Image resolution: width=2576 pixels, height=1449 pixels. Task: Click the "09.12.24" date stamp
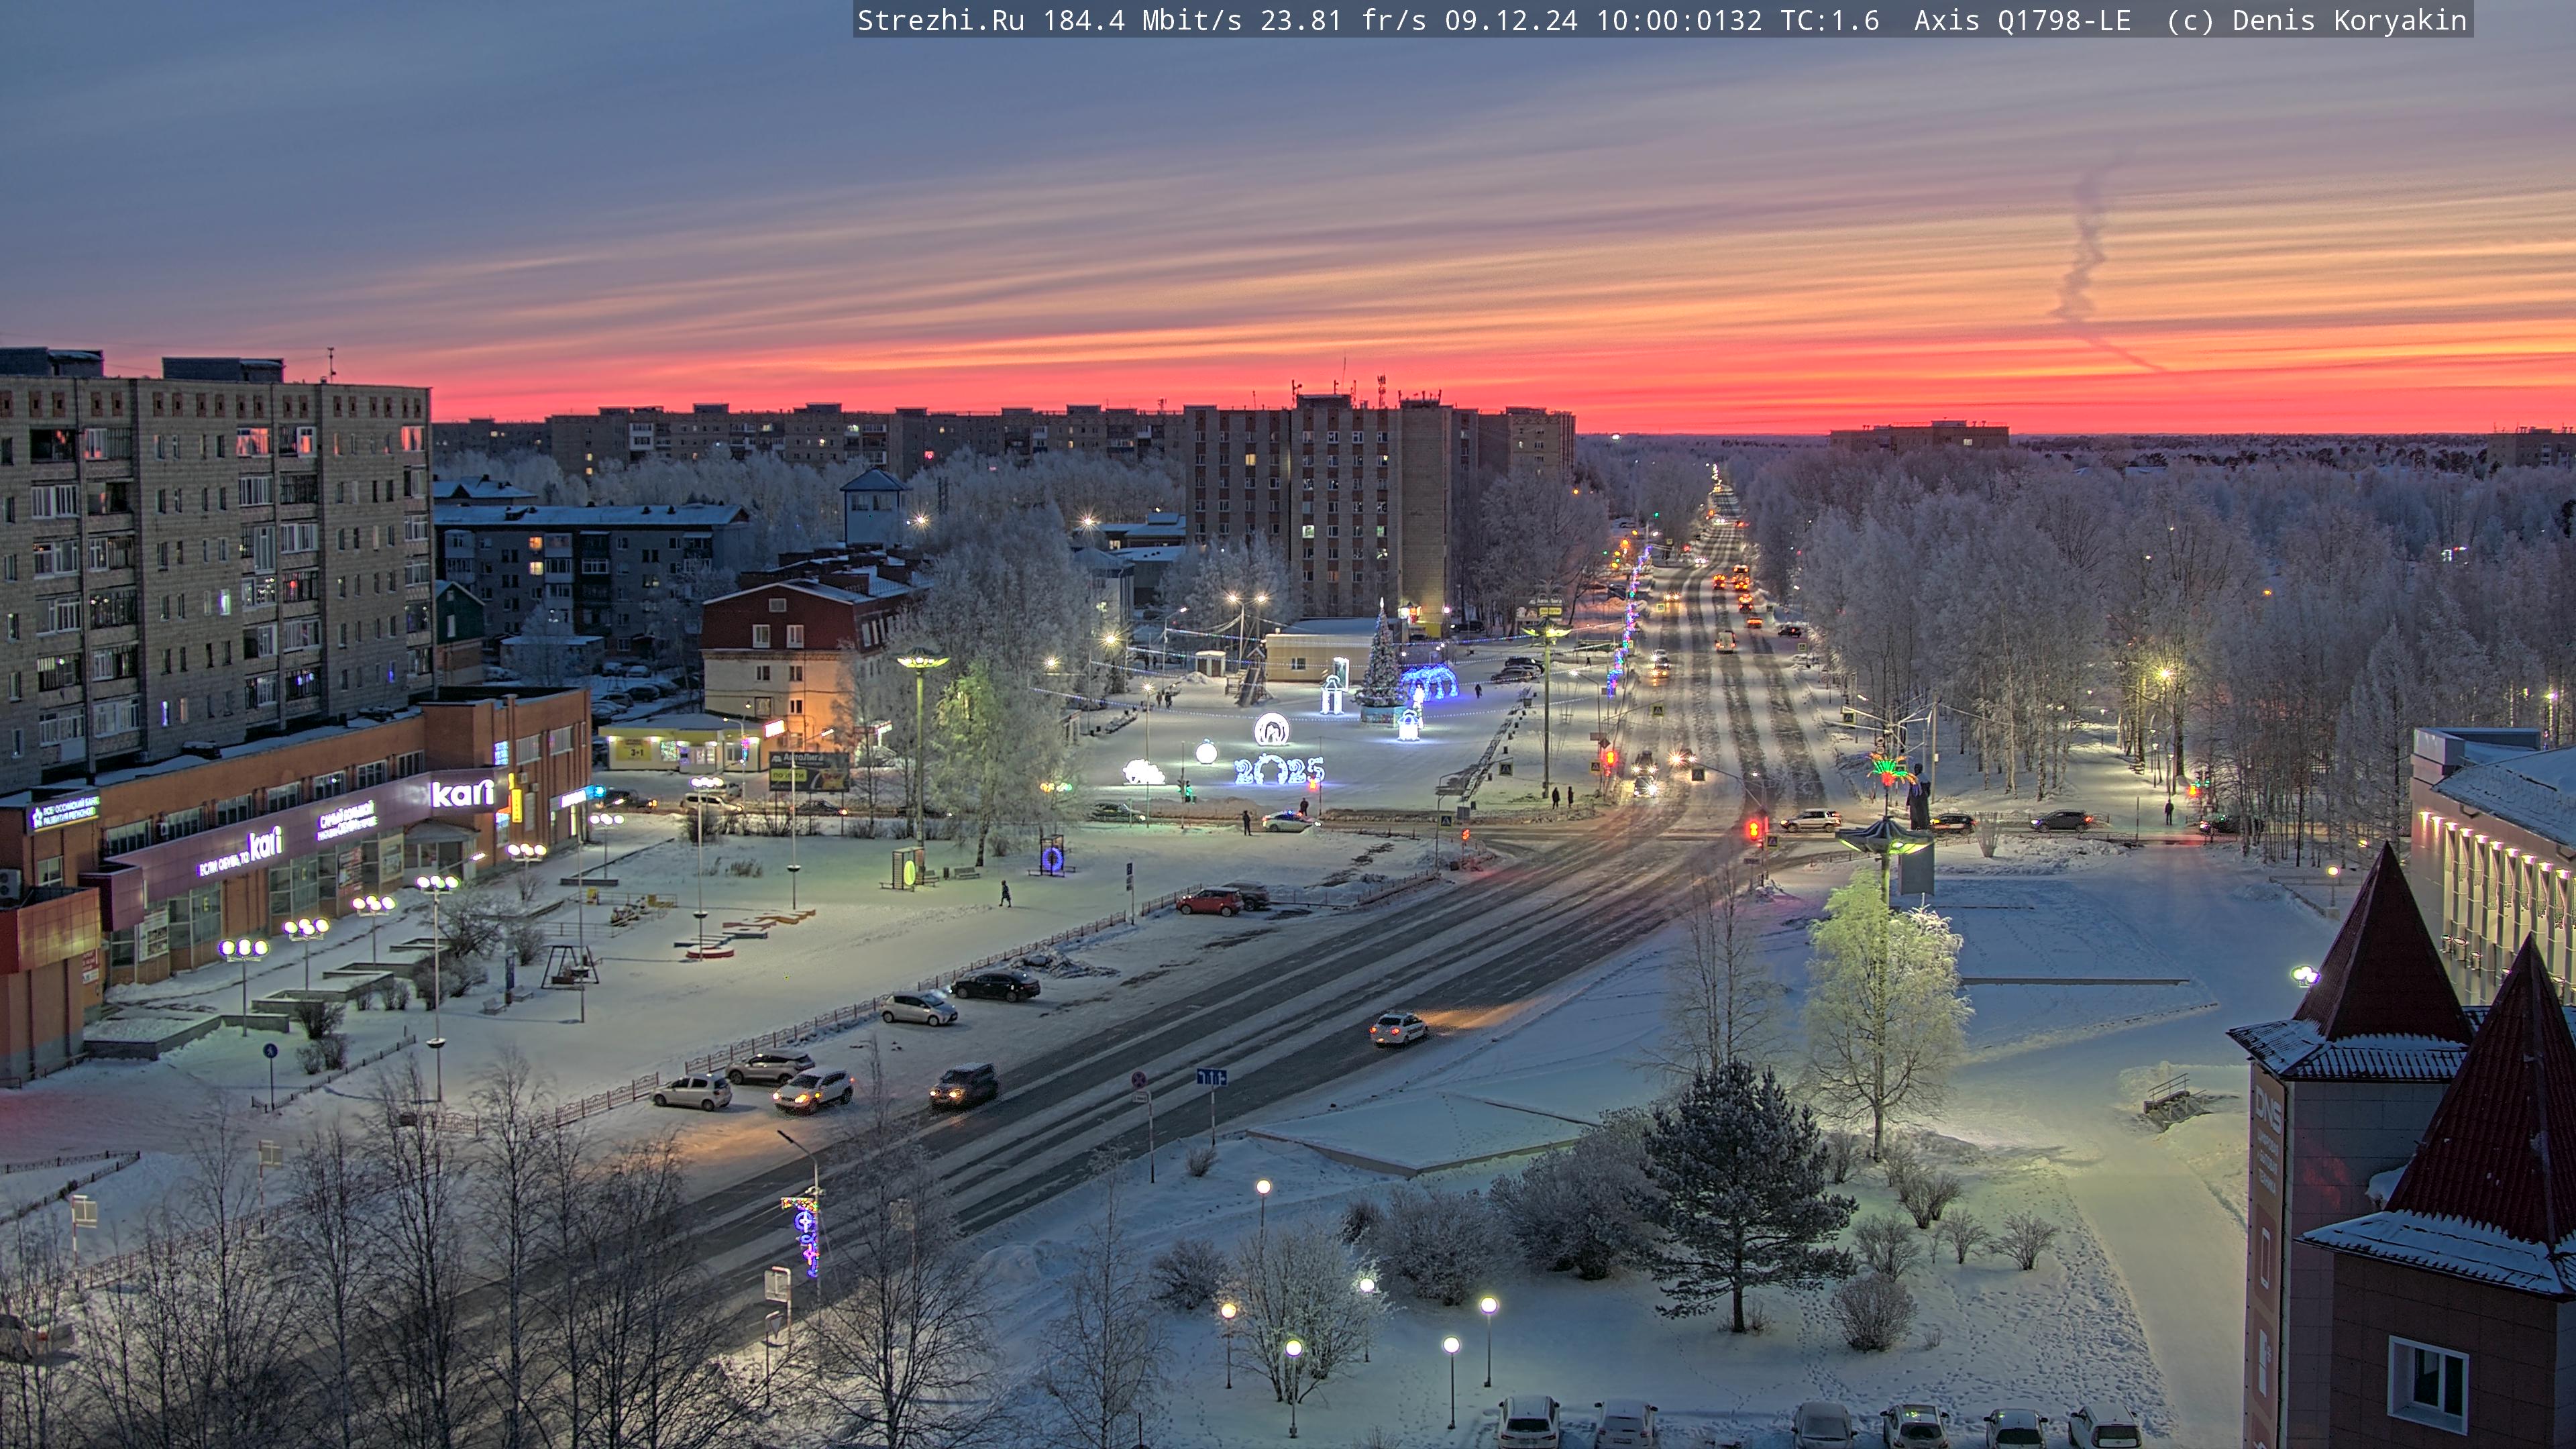click(x=1511, y=21)
